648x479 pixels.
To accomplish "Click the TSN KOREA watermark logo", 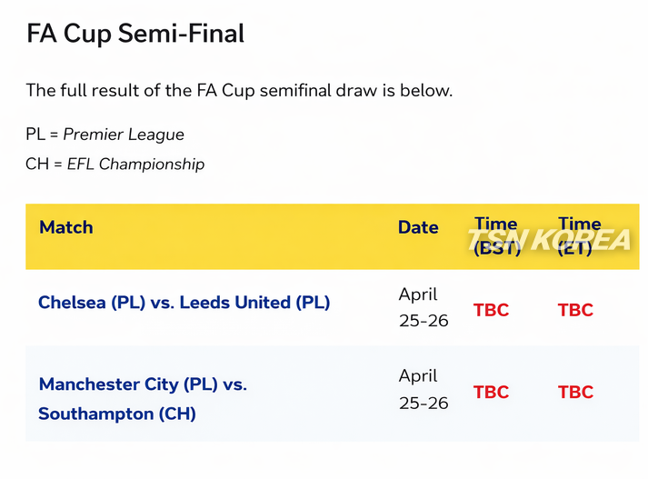I will [549, 240].
